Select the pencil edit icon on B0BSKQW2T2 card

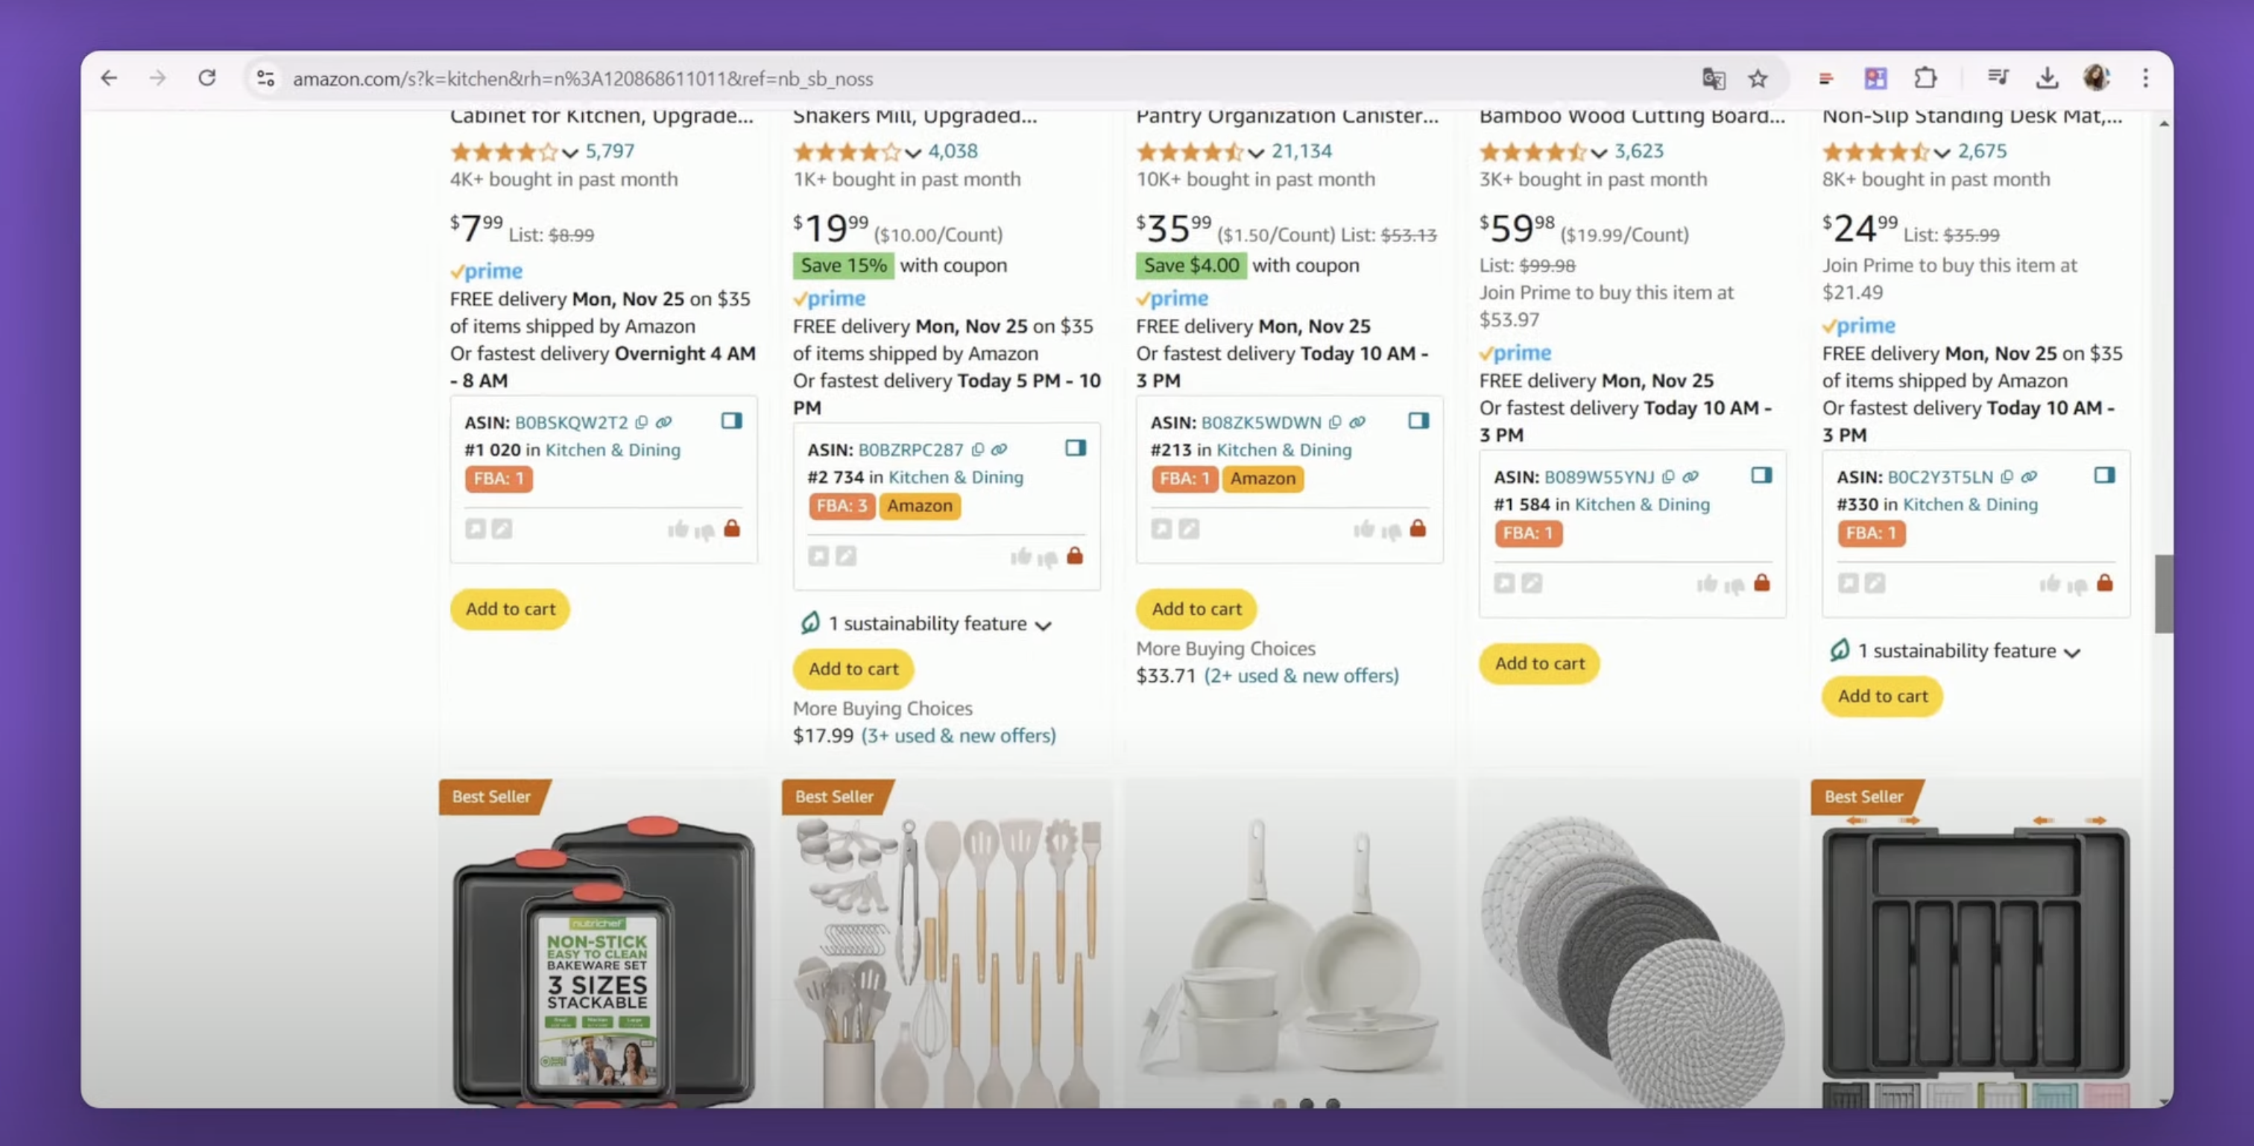(499, 528)
